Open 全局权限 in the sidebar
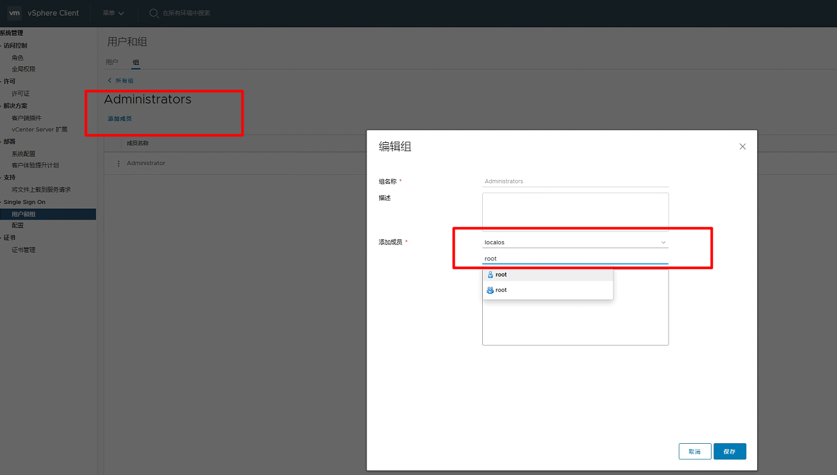 coord(23,69)
